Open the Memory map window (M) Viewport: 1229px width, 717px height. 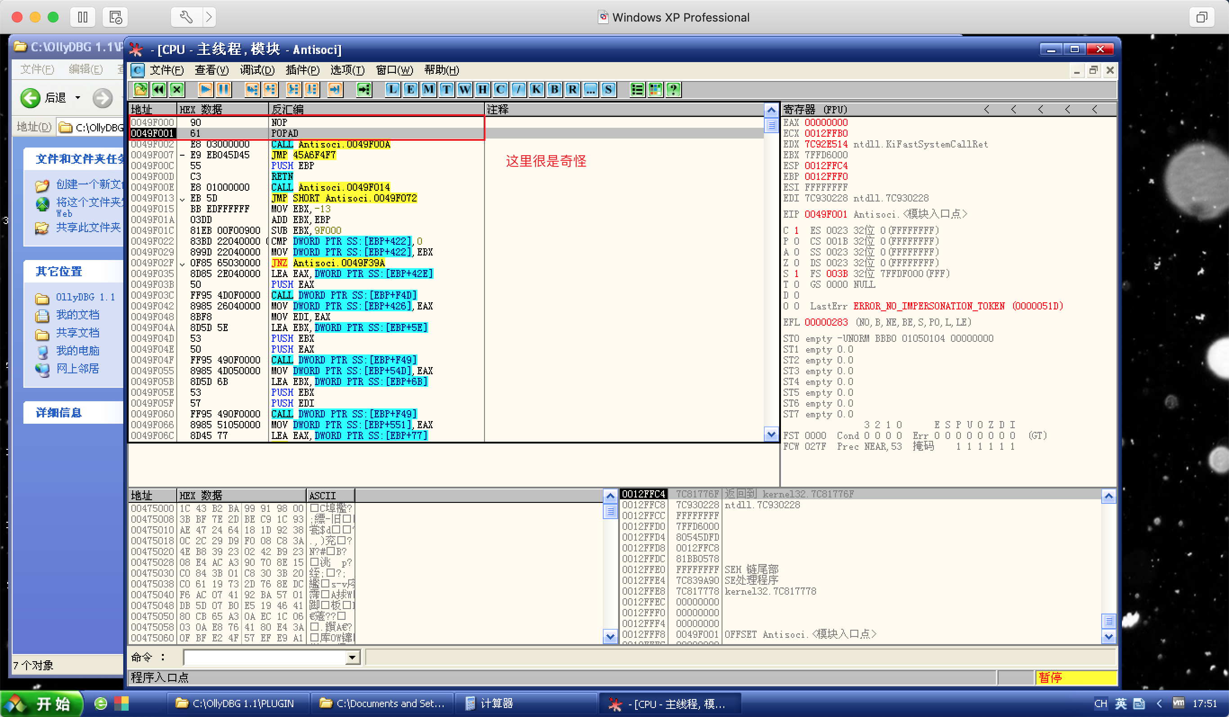[428, 89]
